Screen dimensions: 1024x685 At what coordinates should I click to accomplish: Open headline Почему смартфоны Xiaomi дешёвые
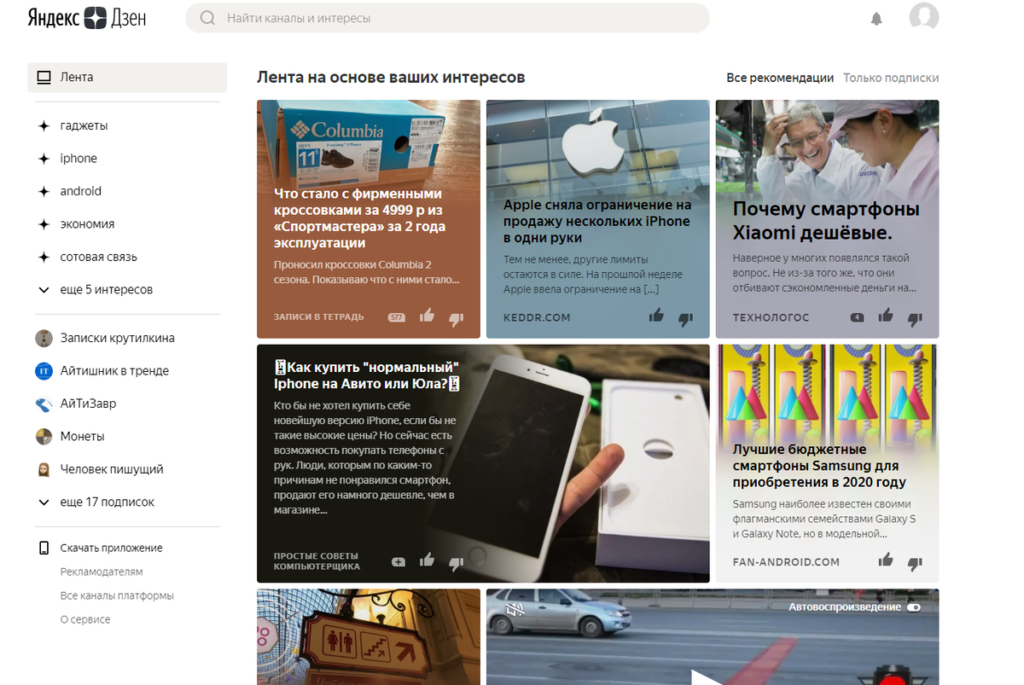pyautogui.click(x=826, y=221)
